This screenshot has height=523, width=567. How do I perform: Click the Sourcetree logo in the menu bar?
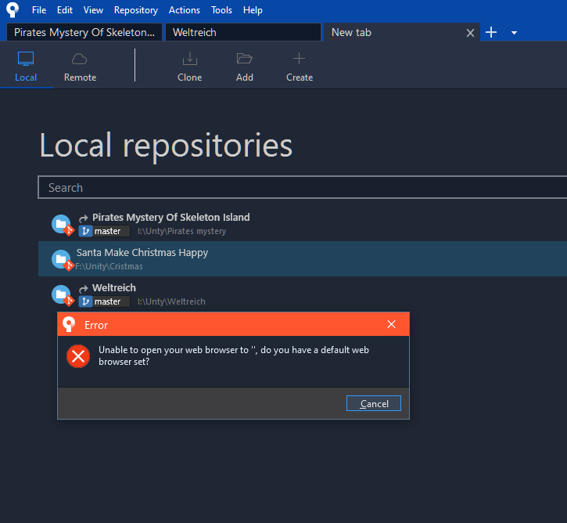(13, 9)
